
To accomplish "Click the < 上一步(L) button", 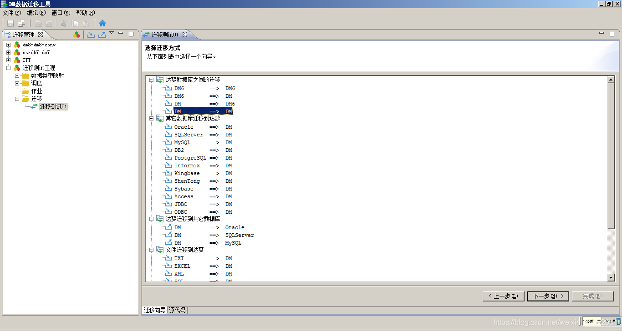I will (x=503, y=296).
